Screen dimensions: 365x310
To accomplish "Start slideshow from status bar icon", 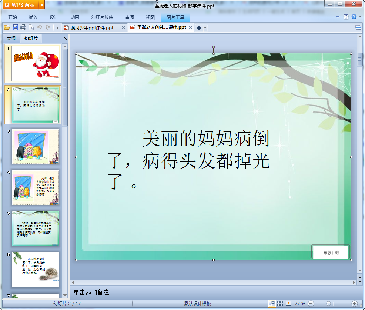I will (x=288, y=303).
